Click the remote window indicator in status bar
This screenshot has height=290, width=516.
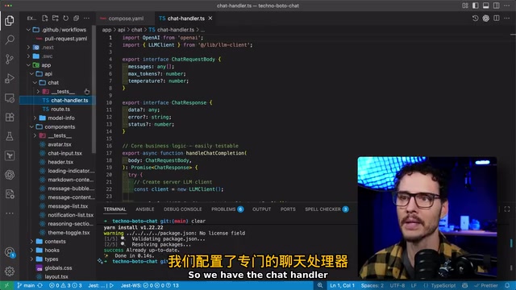pyautogui.click(x=6, y=285)
